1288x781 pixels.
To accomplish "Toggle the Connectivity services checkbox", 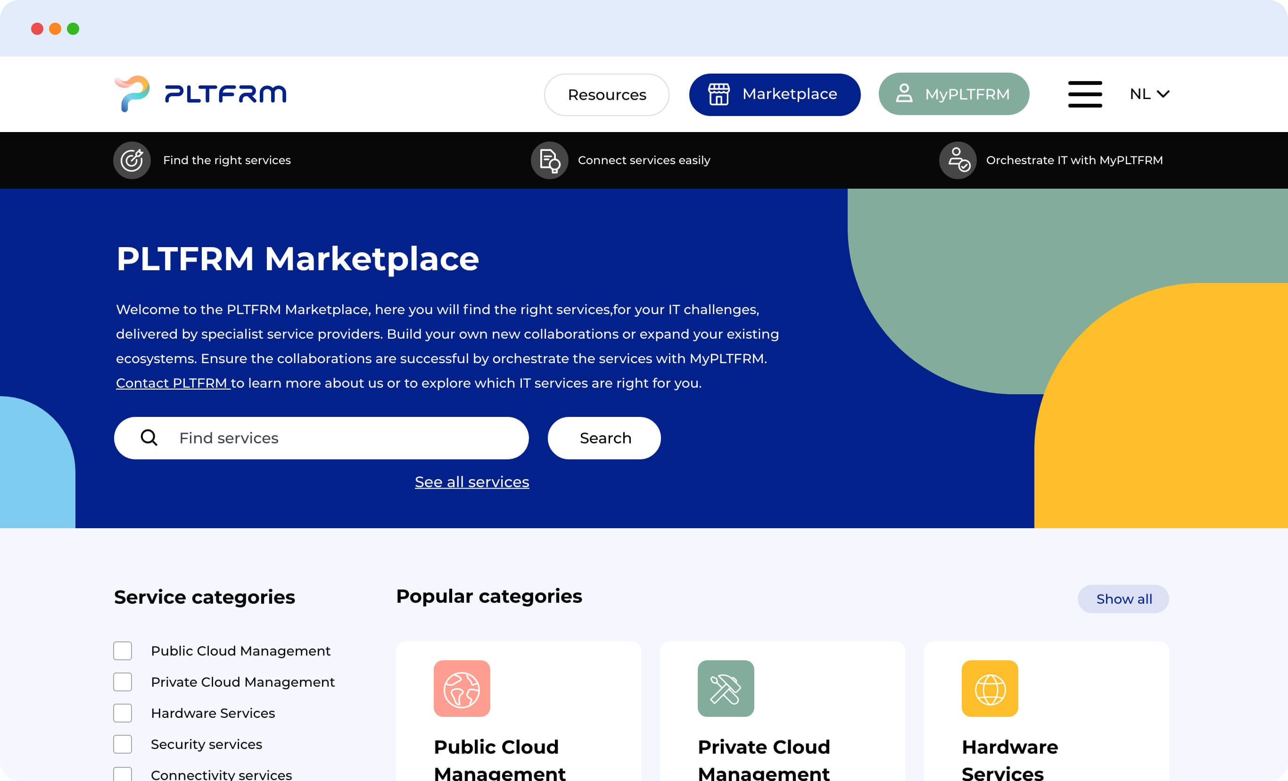I will (x=122, y=773).
